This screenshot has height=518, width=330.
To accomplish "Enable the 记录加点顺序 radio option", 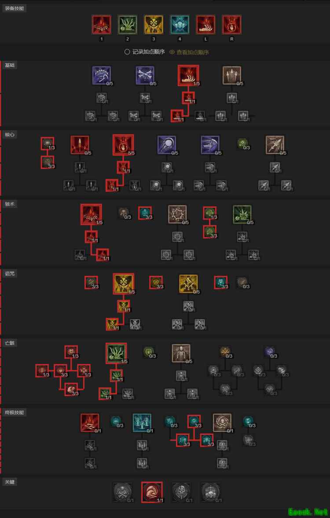I will 127,52.
